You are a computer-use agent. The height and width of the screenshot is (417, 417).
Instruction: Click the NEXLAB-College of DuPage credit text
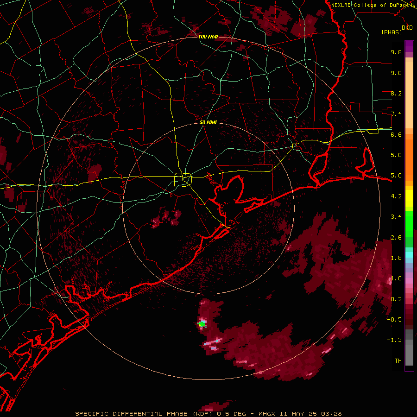[371, 5]
